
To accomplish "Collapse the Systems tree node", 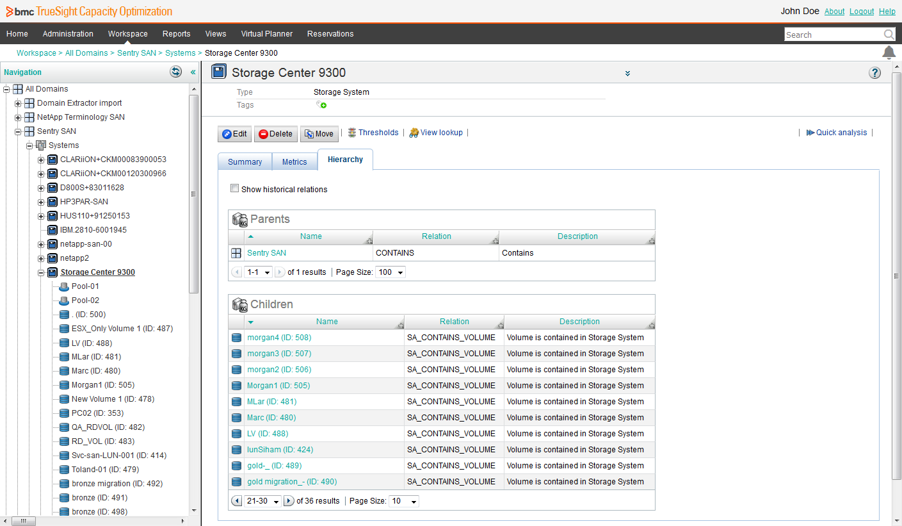I will [x=29, y=145].
